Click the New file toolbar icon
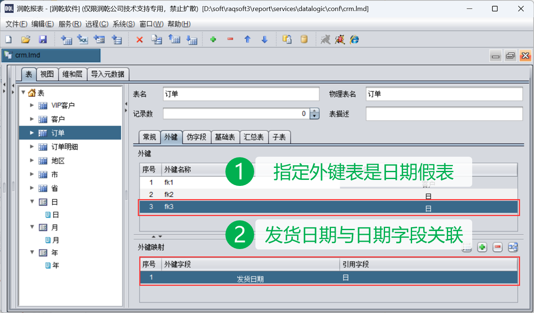Screen dimensions: 534x313 point(8,40)
